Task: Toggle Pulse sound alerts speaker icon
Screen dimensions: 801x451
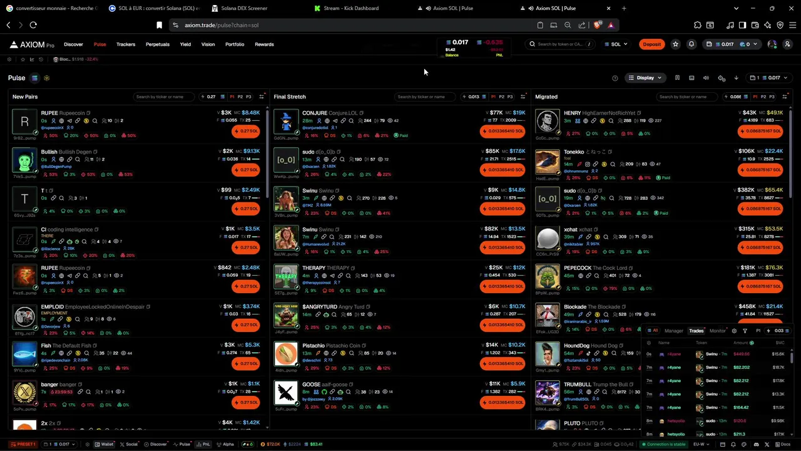Action: 706,78
